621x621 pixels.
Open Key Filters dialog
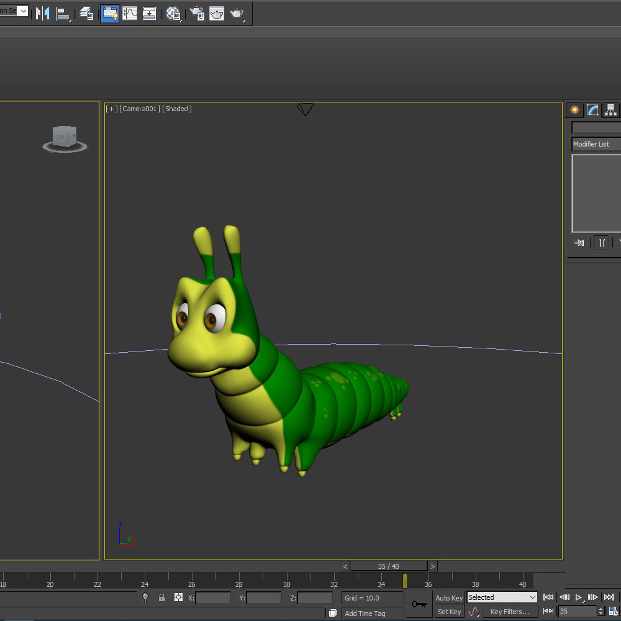(510, 612)
